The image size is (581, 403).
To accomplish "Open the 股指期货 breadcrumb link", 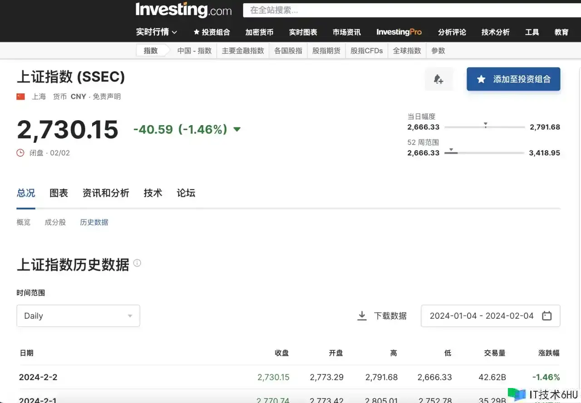I will (326, 51).
